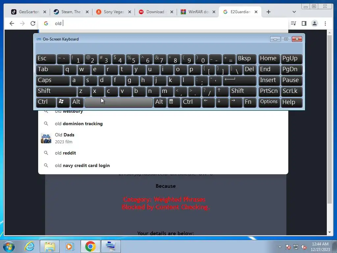
Task: Select 'Old Dads 2023 film' suggestion
Action: click(x=163, y=138)
